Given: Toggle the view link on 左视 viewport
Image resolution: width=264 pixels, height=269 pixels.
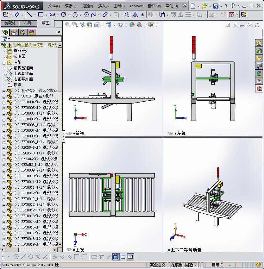Looking at the screenshot, I should pos(171,133).
